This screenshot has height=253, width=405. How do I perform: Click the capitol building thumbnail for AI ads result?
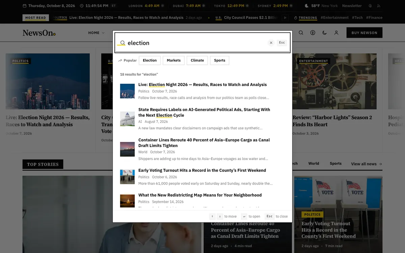127,119
